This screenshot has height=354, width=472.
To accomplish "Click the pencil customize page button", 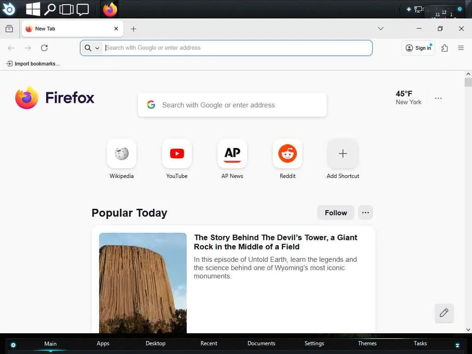I will pyautogui.click(x=444, y=313).
